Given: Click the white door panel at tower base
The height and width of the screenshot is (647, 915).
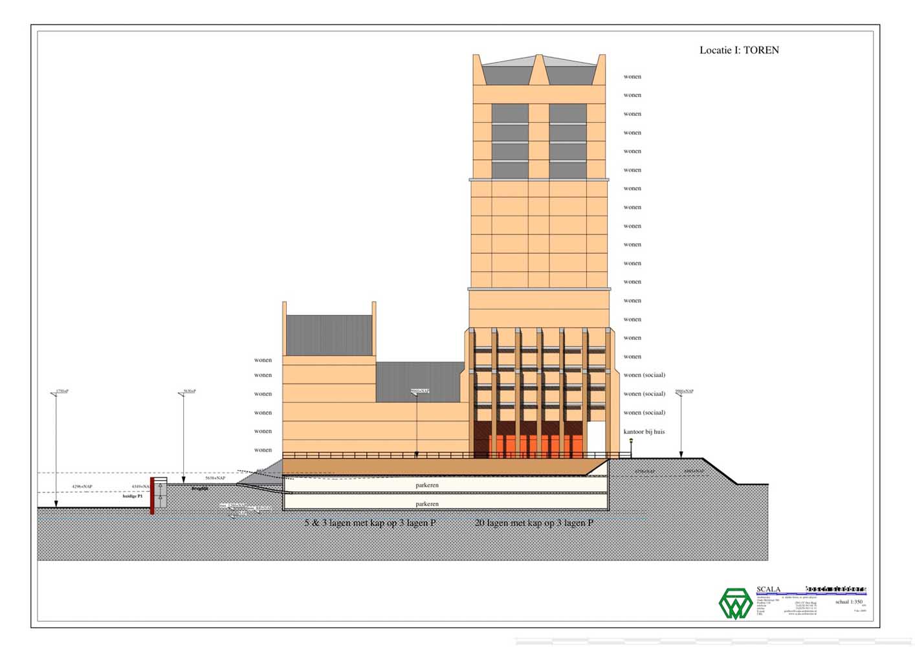Looking at the screenshot, I should [595, 439].
